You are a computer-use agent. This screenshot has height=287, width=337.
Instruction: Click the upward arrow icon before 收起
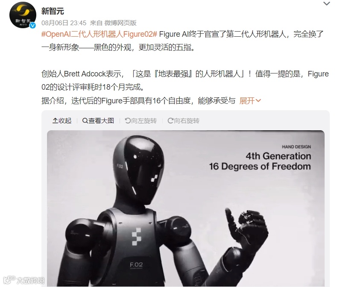point(55,120)
